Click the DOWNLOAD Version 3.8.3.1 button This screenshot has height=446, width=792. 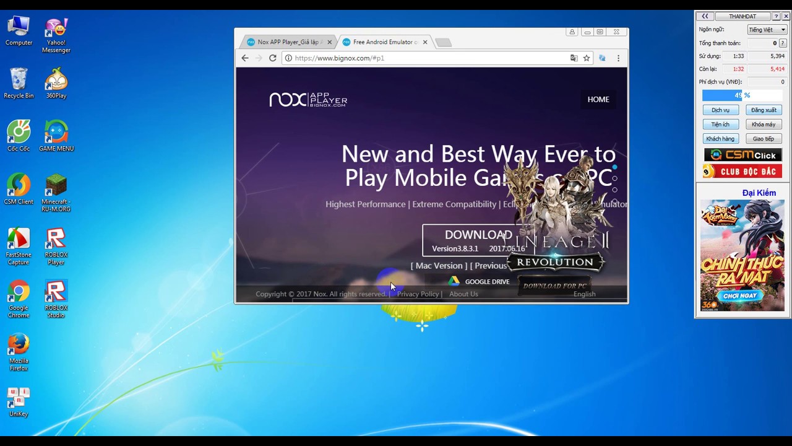tap(478, 240)
